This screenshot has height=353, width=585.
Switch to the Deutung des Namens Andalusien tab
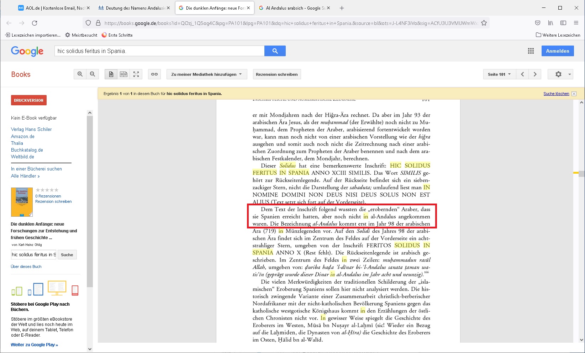point(132,8)
